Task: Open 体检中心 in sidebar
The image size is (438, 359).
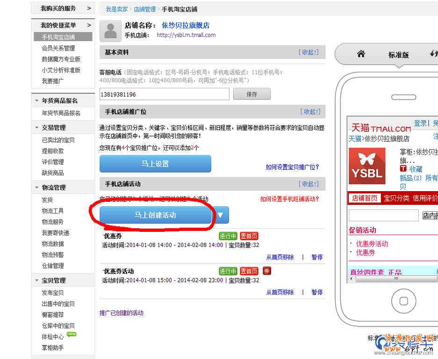Action: click(x=53, y=337)
